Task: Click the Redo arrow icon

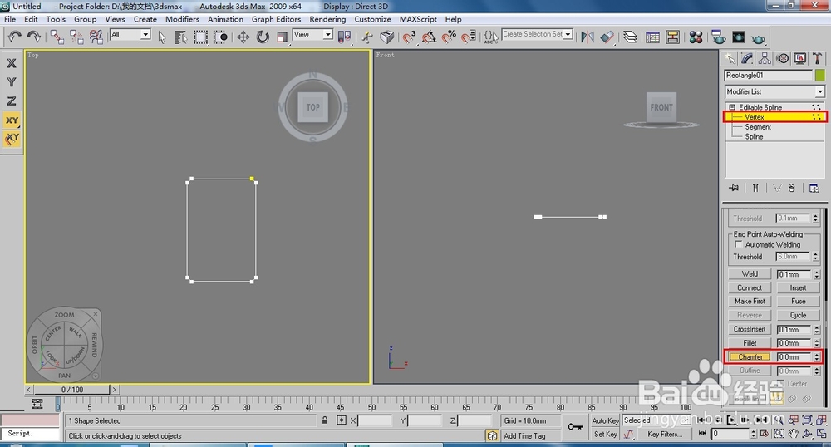Action: (x=34, y=37)
